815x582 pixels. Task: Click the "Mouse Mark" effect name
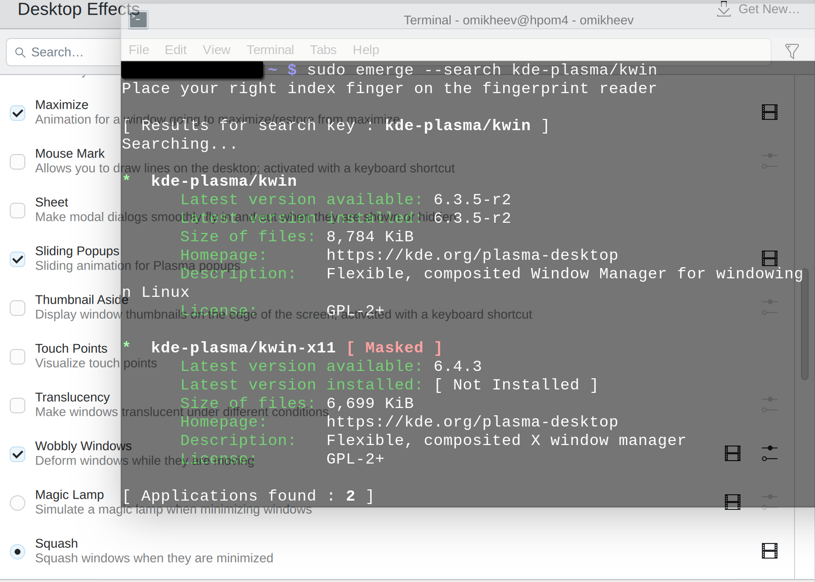70,154
